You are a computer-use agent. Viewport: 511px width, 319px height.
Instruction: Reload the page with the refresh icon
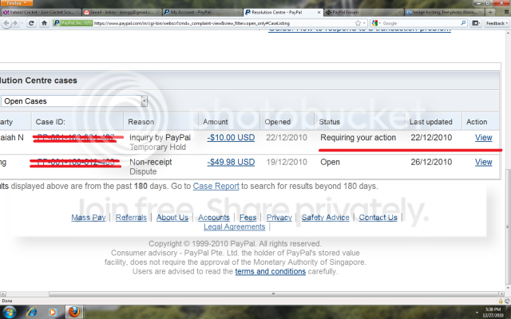click(x=31, y=23)
